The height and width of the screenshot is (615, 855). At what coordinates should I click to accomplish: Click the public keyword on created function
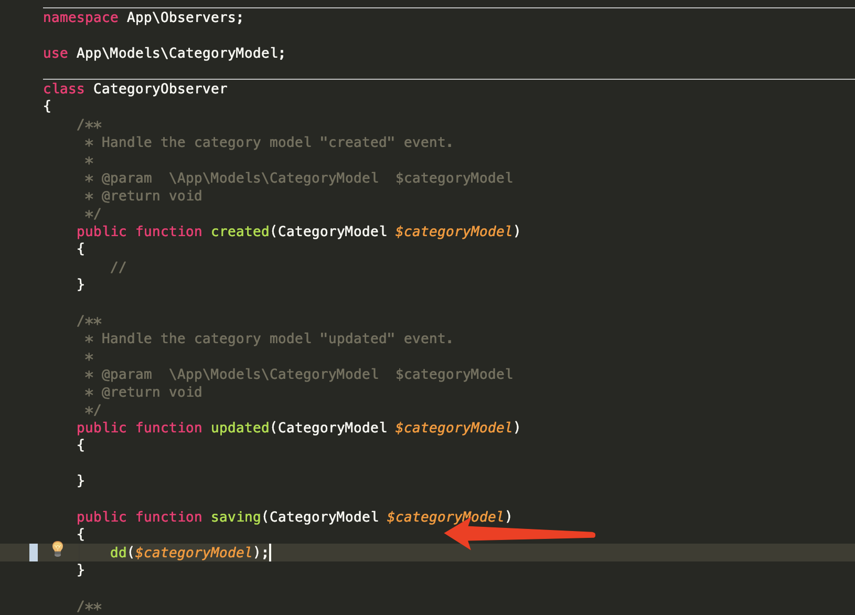click(101, 231)
